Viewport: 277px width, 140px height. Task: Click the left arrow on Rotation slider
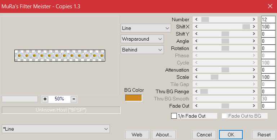tap(196, 48)
